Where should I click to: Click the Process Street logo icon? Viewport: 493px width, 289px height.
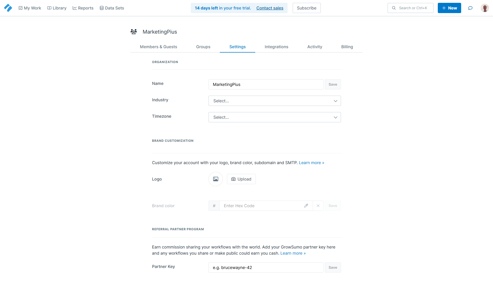[8, 8]
